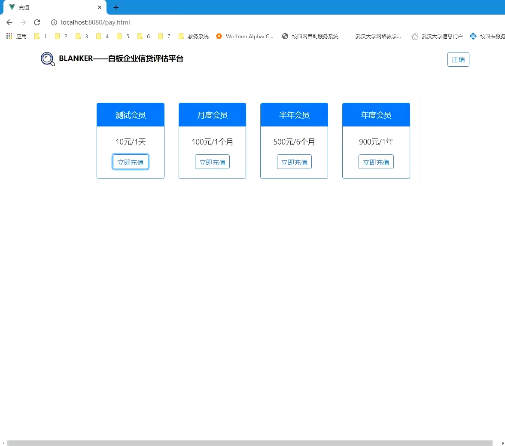
Task: Close the 充值 browser tab
Action: 100,7
